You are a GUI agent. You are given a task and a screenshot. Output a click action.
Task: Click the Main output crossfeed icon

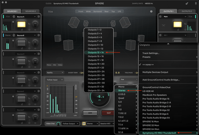[164, 25]
